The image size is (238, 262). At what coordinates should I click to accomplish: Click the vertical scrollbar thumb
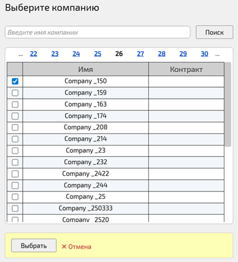pos(228,104)
